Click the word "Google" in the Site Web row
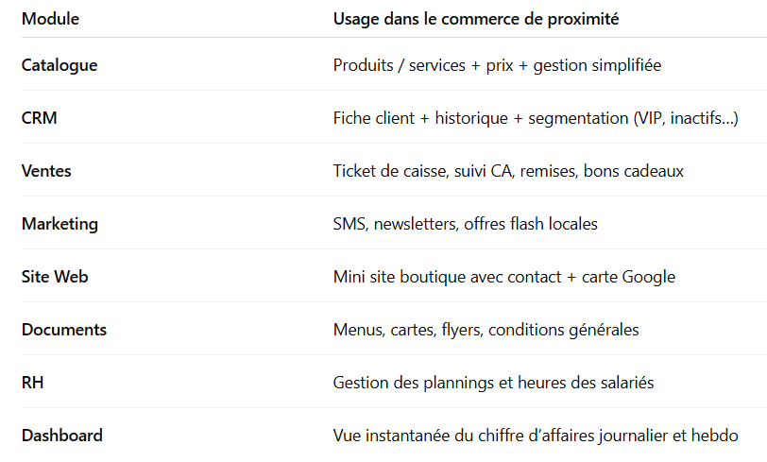This screenshot has width=767, height=462. coord(651,277)
